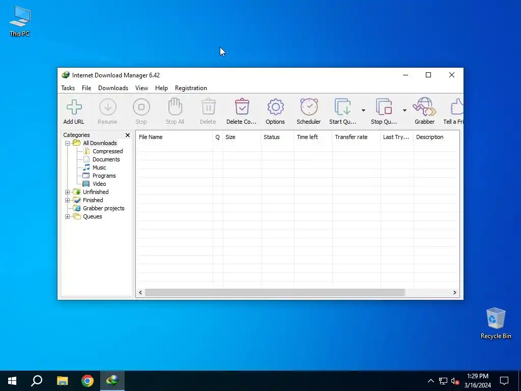The width and height of the screenshot is (521, 391).
Task: Sort by Time left column header
Action: 313,137
